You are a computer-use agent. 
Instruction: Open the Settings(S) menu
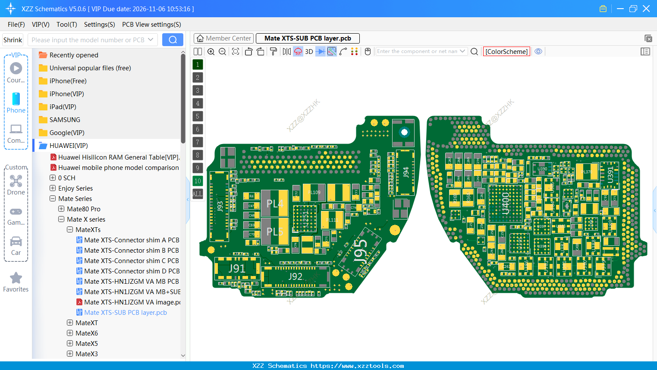coord(99,25)
